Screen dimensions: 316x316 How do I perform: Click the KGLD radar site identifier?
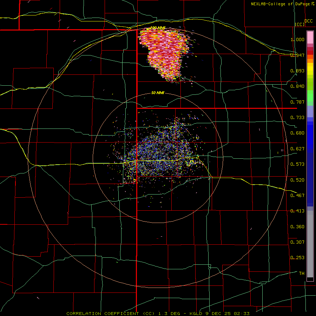point(196,314)
